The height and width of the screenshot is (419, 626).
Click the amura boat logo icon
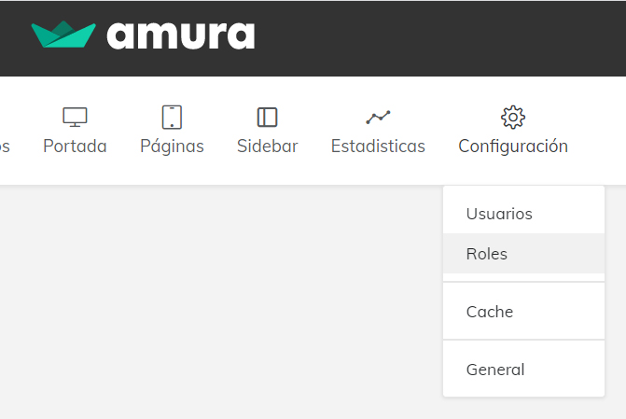(63, 35)
